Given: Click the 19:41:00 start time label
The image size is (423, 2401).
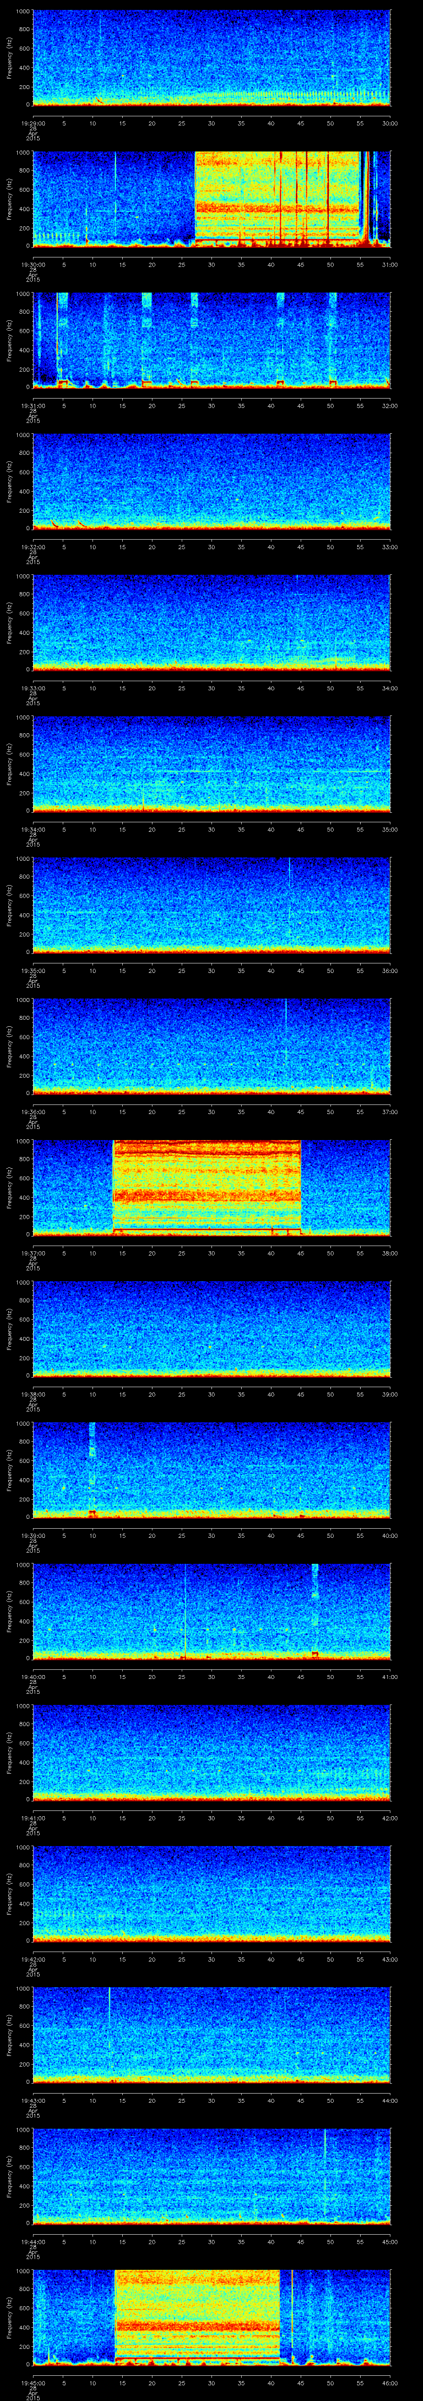Looking at the screenshot, I should click(33, 1817).
